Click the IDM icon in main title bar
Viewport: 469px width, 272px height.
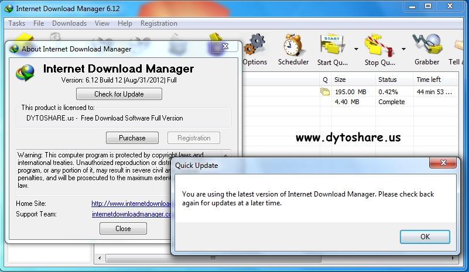(x=9, y=8)
